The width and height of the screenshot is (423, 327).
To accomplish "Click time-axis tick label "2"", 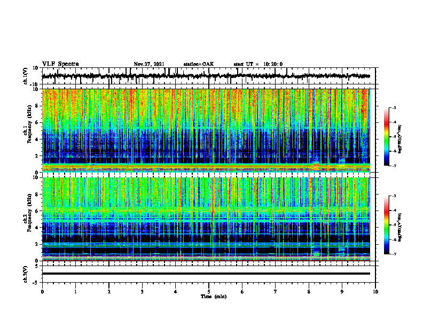I will [109, 292].
